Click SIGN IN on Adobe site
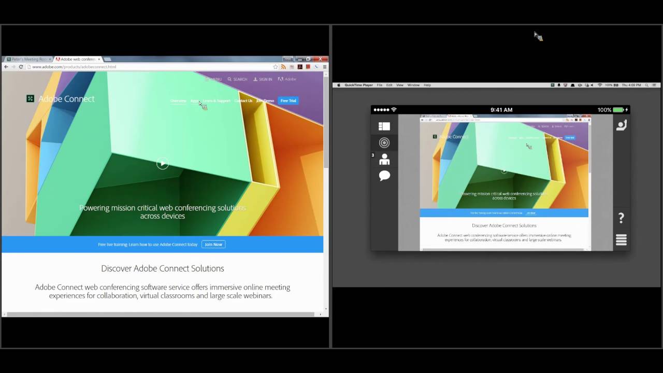Viewport: 663px width, 373px height. coord(263,79)
